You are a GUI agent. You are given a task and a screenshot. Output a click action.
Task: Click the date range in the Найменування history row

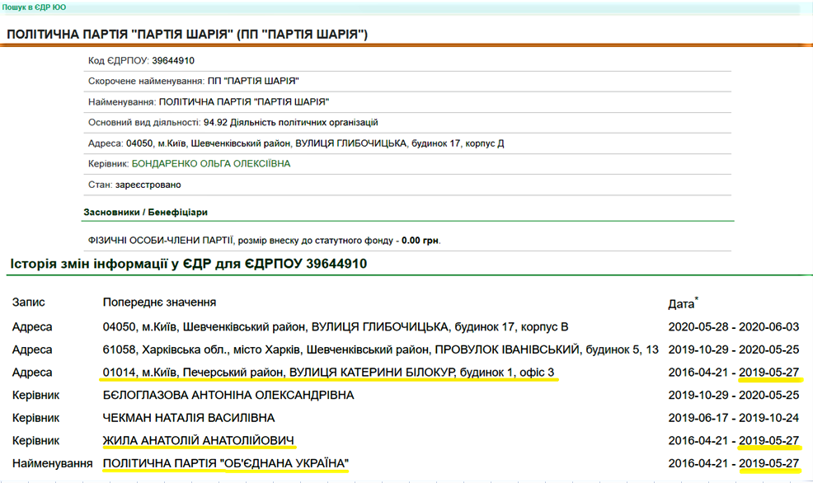[734, 464]
